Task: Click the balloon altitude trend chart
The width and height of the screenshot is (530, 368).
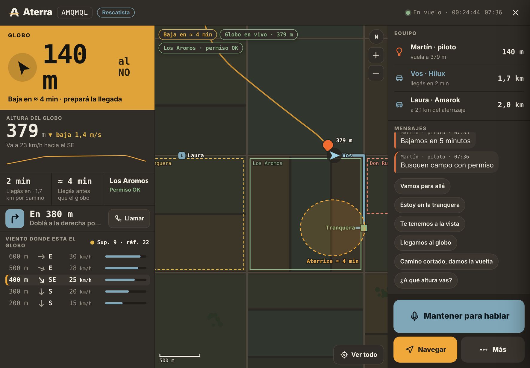Action: pyautogui.click(x=76, y=159)
